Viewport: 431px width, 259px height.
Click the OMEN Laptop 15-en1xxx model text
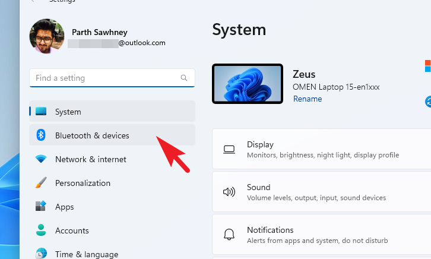[x=336, y=87]
